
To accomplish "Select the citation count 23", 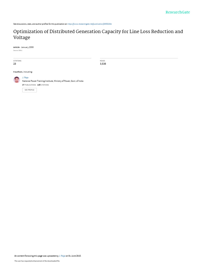I will click(15, 64).
